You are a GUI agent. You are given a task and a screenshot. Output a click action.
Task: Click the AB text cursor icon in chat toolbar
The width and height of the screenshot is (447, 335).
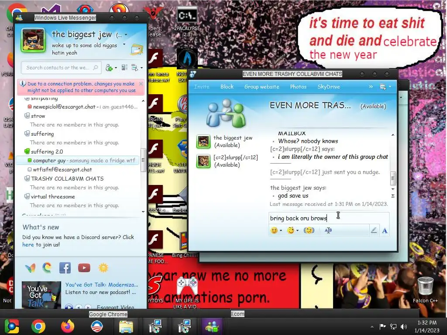pyautogui.click(x=328, y=230)
